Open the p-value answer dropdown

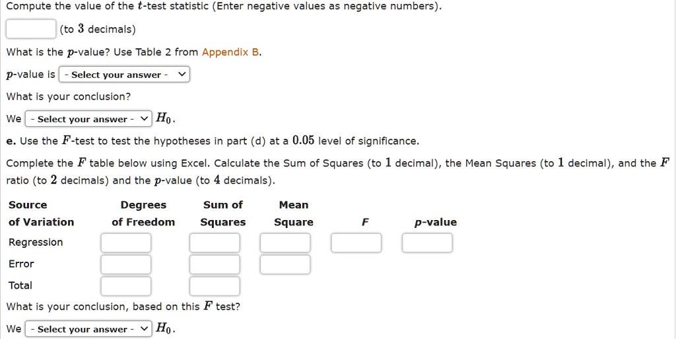coord(124,75)
